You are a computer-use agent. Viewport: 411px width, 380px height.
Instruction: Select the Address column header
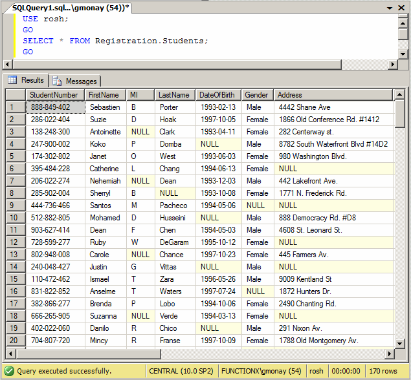(x=333, y=95)
